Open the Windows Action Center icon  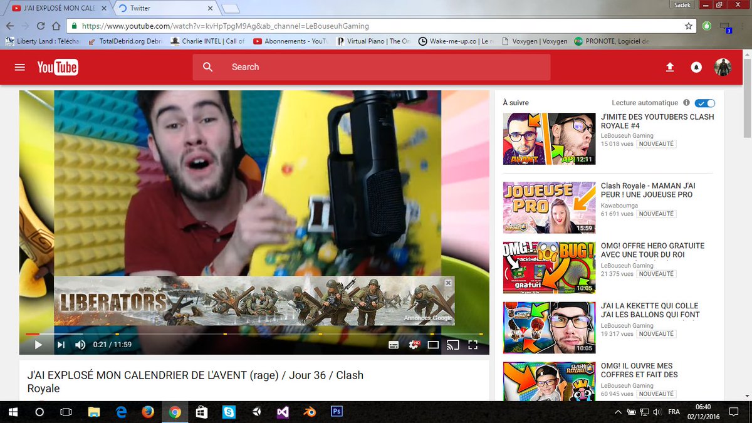coord(734,412)
